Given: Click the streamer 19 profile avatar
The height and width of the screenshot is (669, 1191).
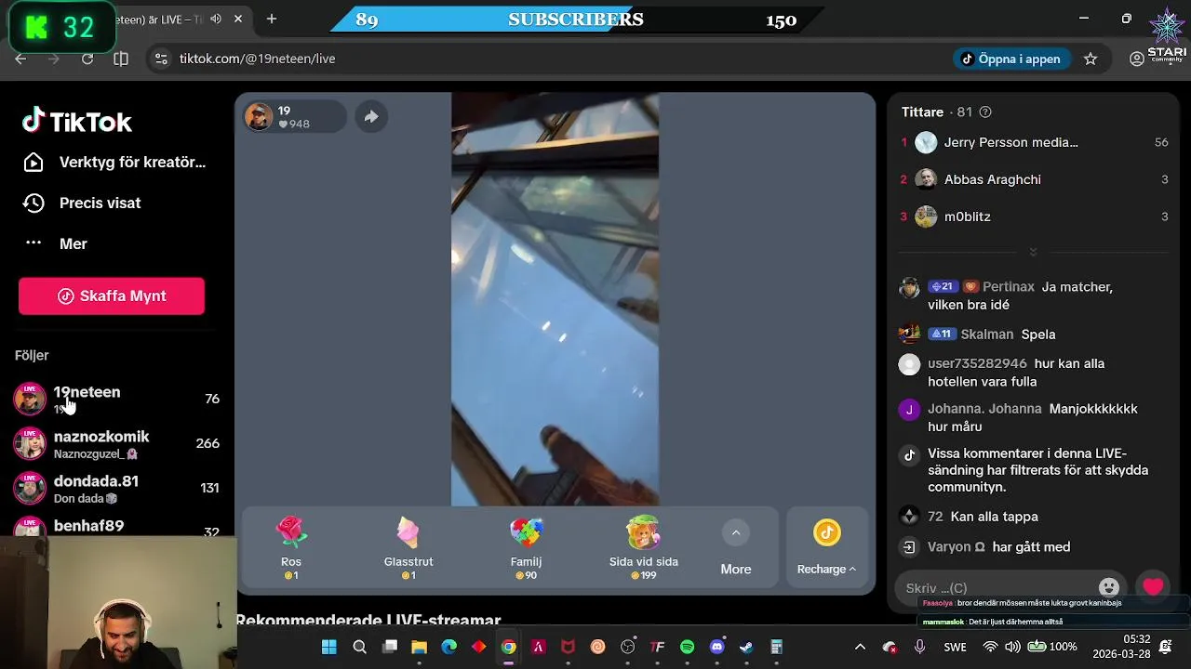Looking at the screenshot, I should pos(259,116).
